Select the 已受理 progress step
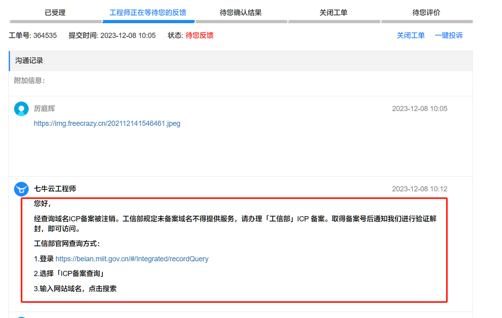The width and height of the screenshot is (502, 318). tap(55, 13)
